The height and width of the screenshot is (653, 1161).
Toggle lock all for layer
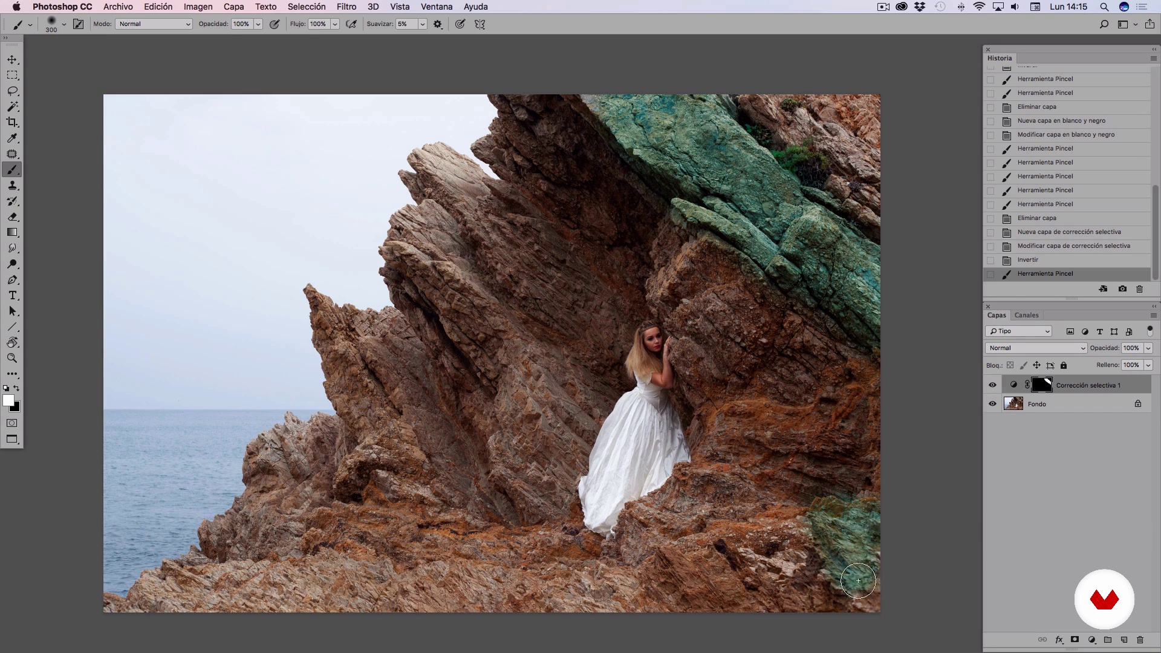(1064, 365)
